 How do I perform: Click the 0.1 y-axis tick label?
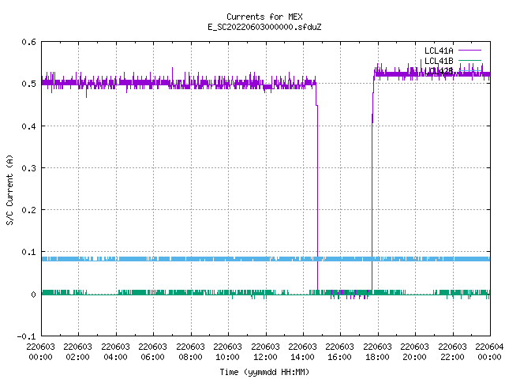pos(28,252)
